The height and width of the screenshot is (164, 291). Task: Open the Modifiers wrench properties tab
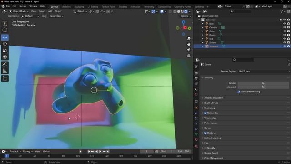coord(196,113)
